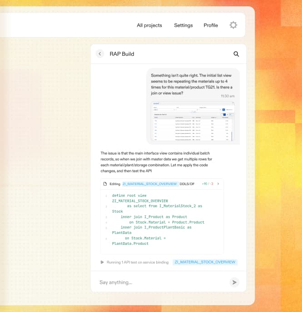Image resolution: width=302 pixels, height=312 pixels.
Task: Open Profile in the top navigation
Action: [211, 25]
